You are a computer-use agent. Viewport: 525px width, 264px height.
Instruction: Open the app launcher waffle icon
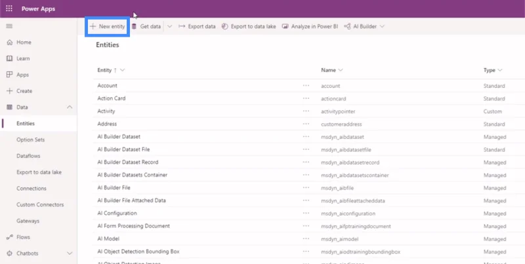coord(9,9)
